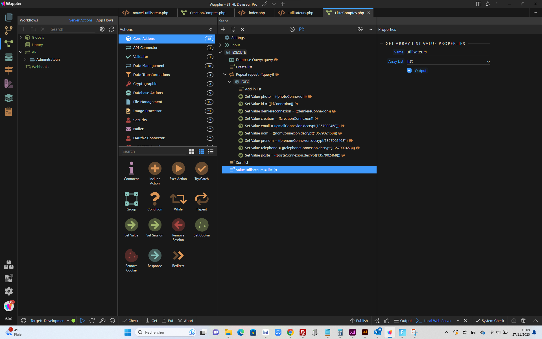Click the Redirect action icon
Screen dimensions: 542x339
pos(178,256)
